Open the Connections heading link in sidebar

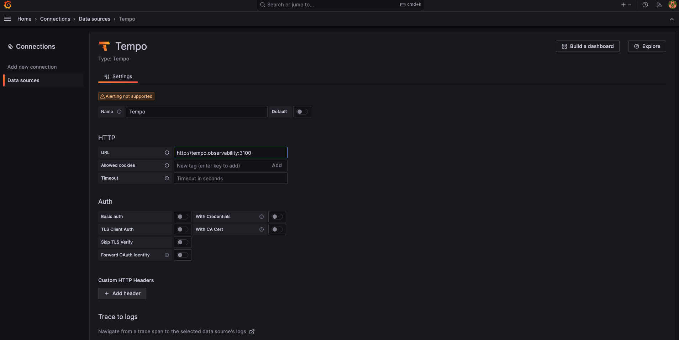click(36, 47)
